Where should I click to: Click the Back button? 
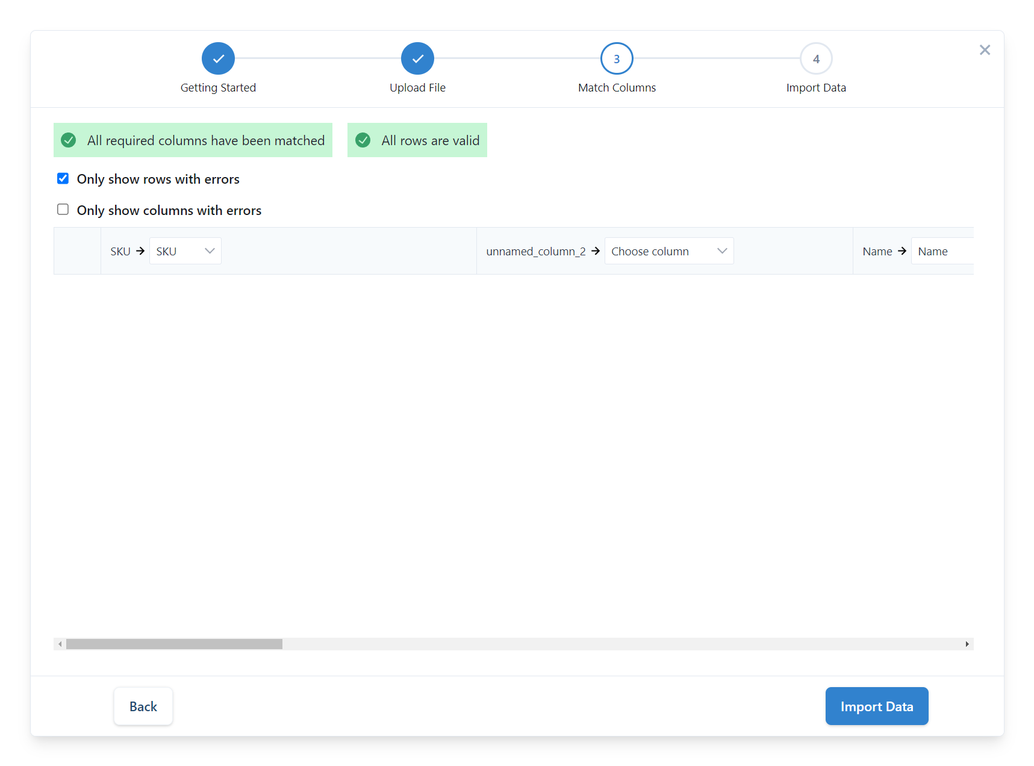point(143,706)
